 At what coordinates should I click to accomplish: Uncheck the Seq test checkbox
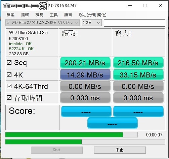point(9,63)
